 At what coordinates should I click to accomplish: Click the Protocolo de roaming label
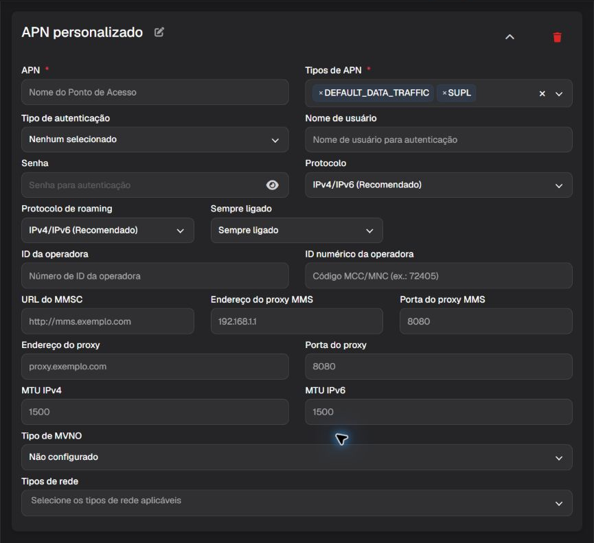point(67,209)
